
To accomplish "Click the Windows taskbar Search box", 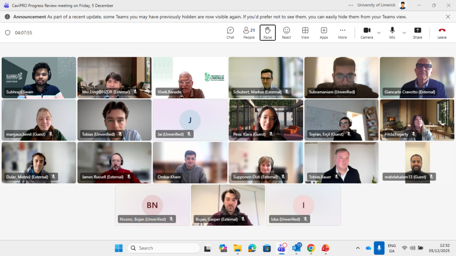I will pyautogui.click(x=163, y=248).
